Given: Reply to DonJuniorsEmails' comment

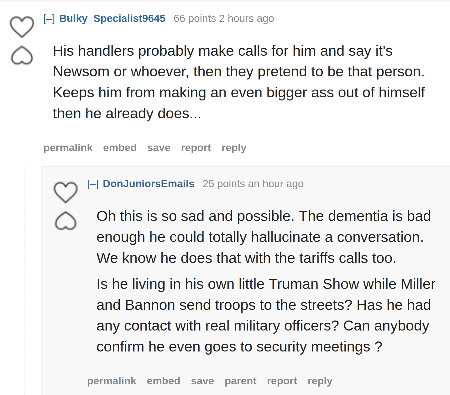Looking at the screenshot, I should (320, 381).
